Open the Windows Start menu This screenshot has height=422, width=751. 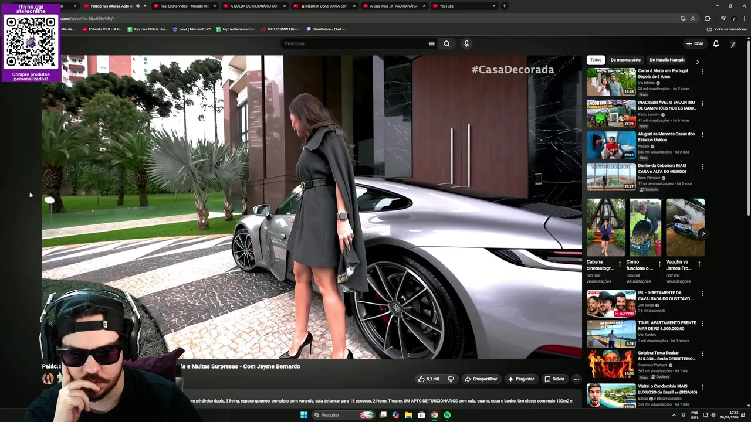[x=304, y=415]
